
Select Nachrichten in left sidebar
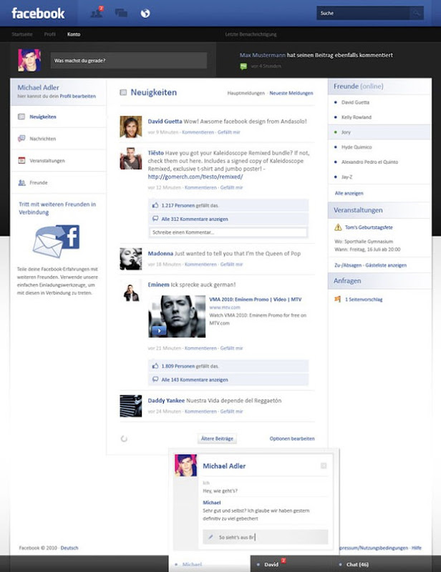(59, 139)
